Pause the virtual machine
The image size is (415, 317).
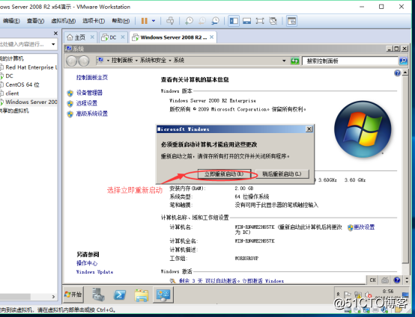pos(145,21)
